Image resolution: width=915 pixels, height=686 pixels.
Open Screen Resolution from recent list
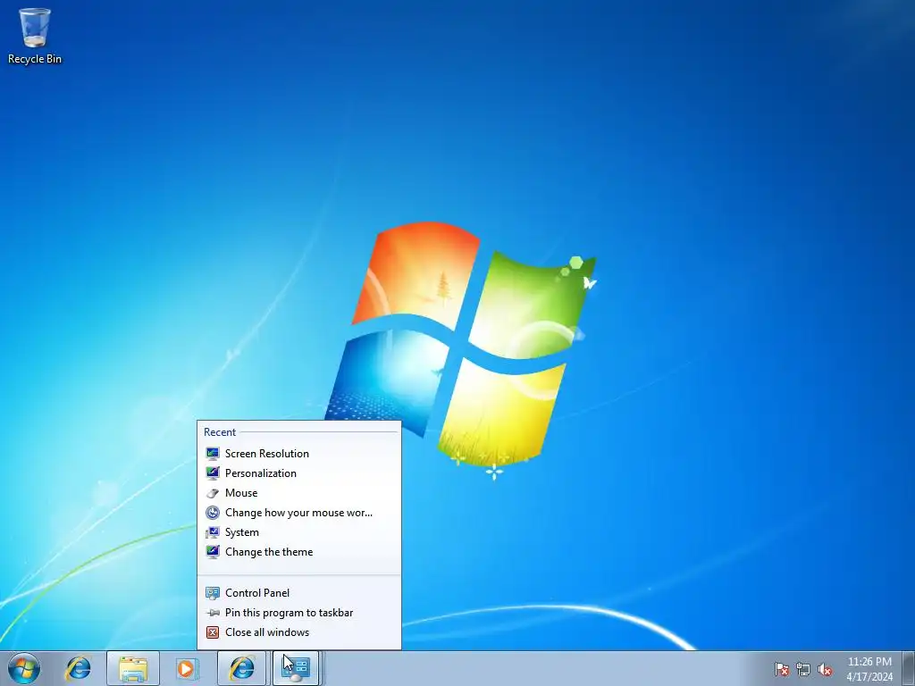tap(298, 453)
